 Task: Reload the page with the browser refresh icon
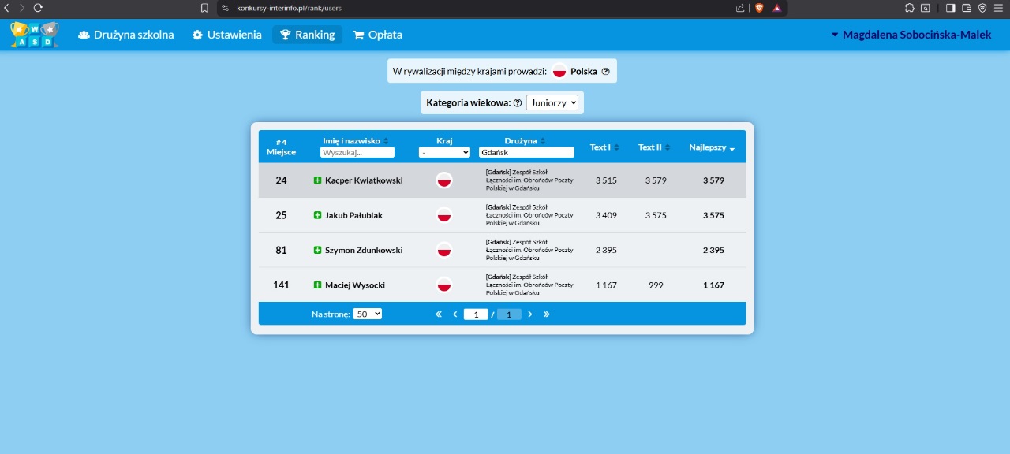click(x=37, y=8)
